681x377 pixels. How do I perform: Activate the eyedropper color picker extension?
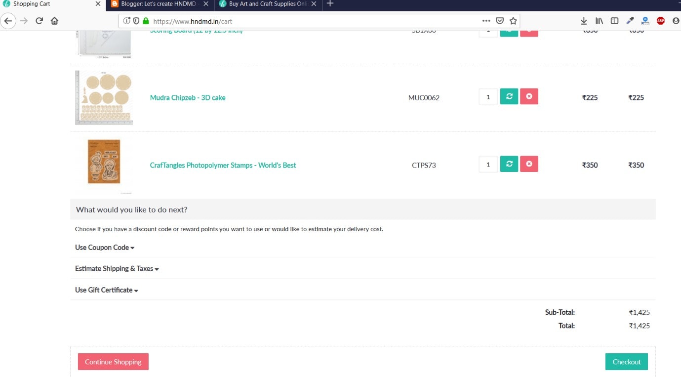[630, 21]
